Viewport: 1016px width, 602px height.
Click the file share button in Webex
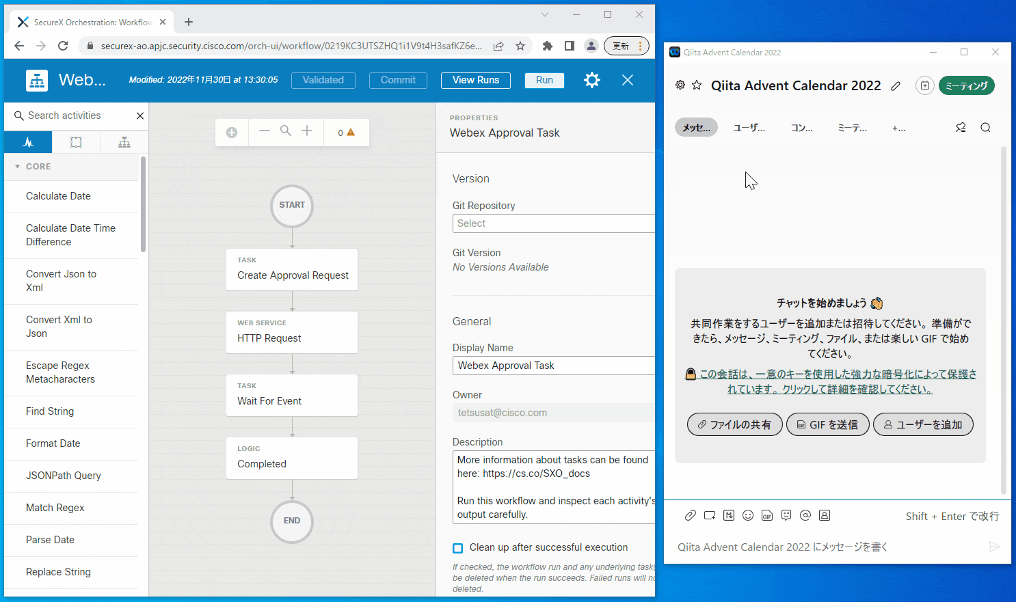734,424
